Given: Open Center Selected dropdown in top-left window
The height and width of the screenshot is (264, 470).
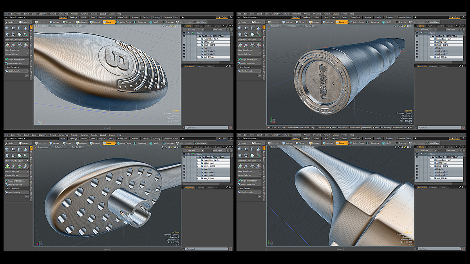Looking at the screenshot, I should (x=16, y=54).
